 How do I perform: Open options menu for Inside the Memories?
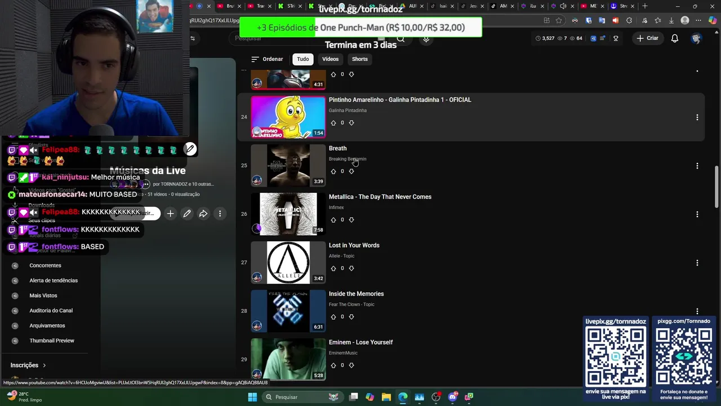pyautogui.click(x=697, y=311)
